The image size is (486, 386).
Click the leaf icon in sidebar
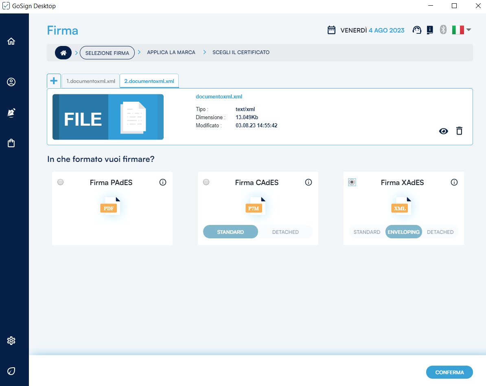pos(11,371)
